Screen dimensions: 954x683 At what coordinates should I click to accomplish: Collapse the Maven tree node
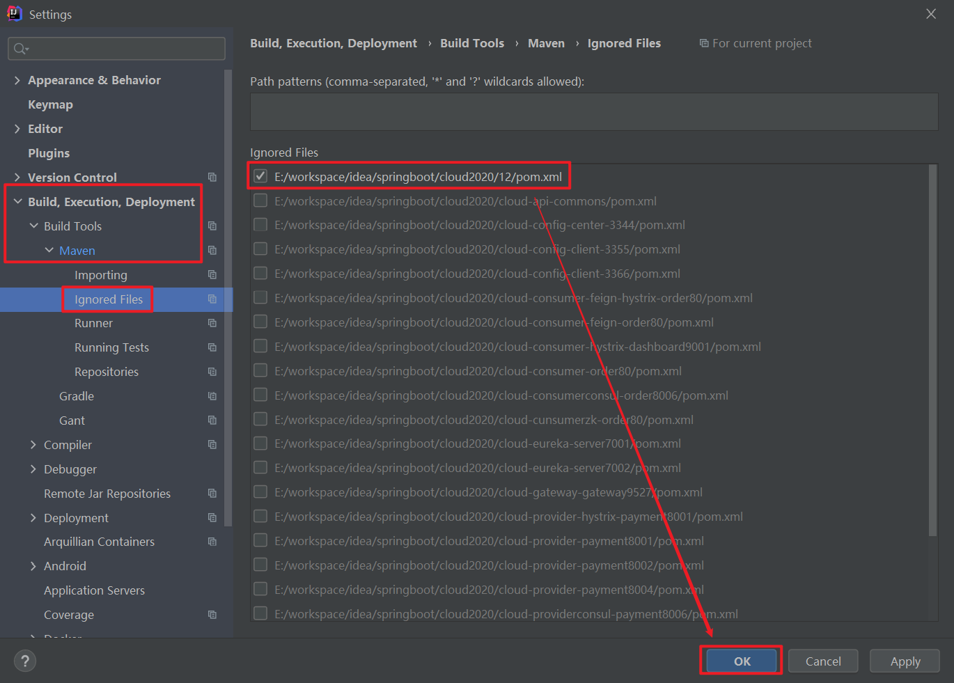tap(49, 250)
